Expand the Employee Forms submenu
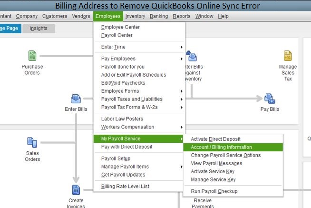 (139, 91)
